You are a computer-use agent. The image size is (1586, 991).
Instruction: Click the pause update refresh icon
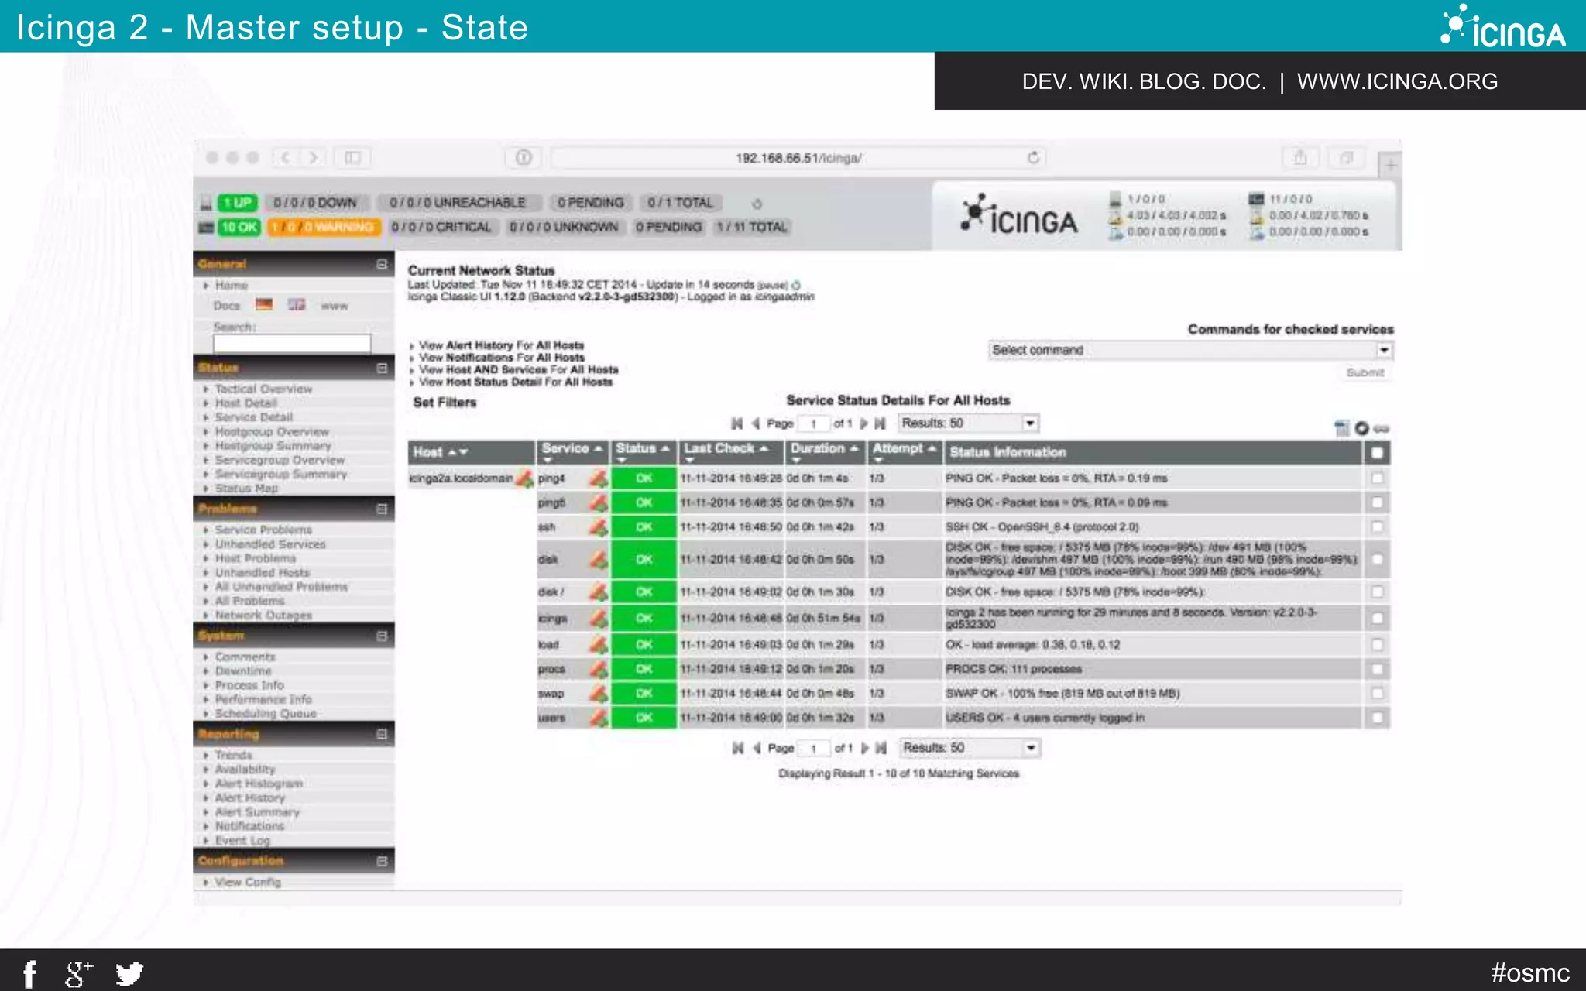click(x=796, y=285)
